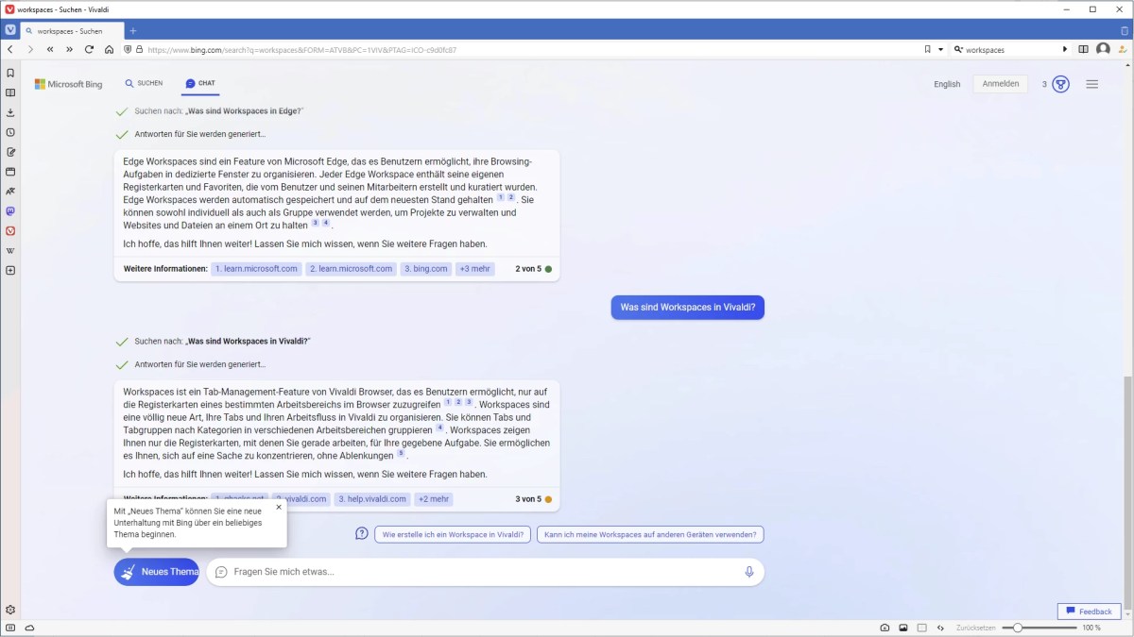Open the address bar dropdown arrow
Viewport: 1134px width, 637px height.
940,49
